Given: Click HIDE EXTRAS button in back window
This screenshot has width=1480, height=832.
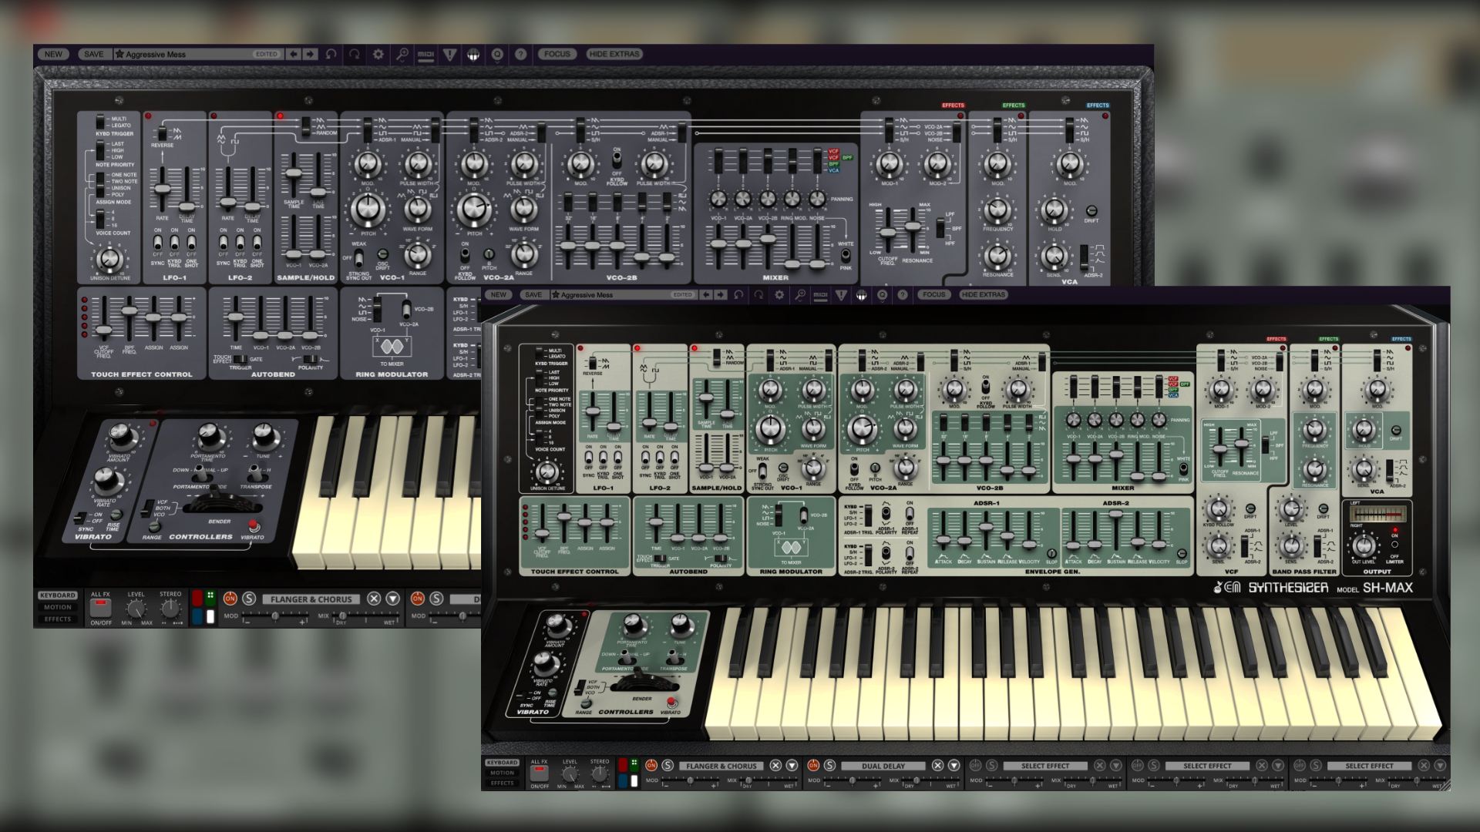Looking at the screenshot, I should click(x=614, y=54).
